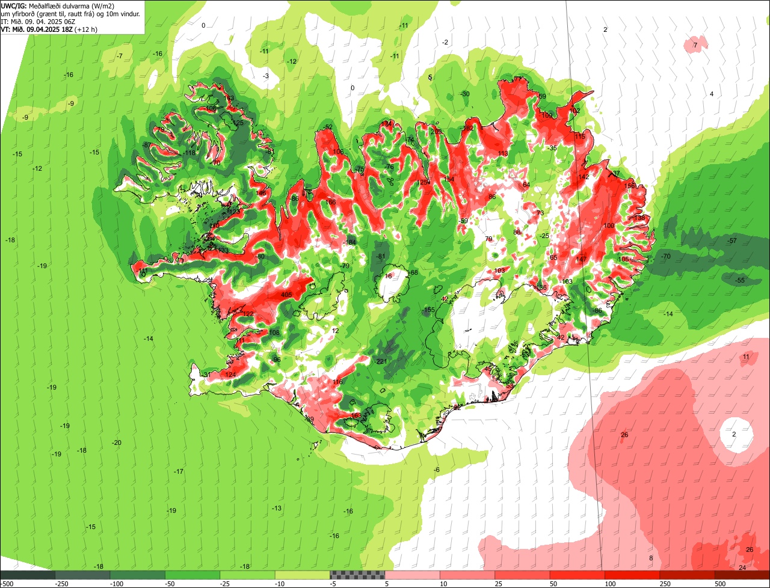Click the ocean value -6

click(x=437, y=470)
